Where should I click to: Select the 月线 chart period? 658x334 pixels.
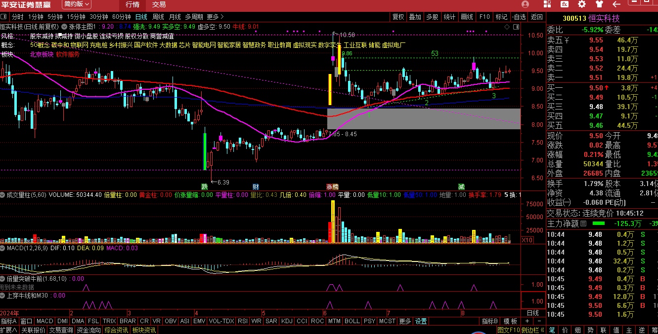click(x=175, y=17)
